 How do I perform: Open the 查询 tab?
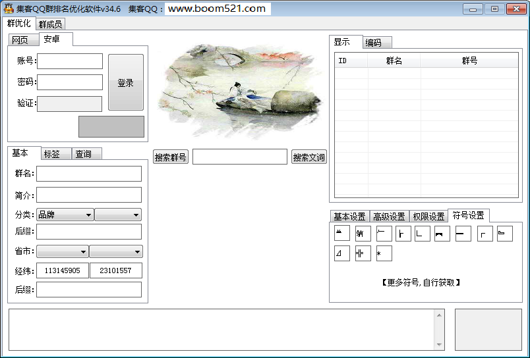[x=87, y=154]
